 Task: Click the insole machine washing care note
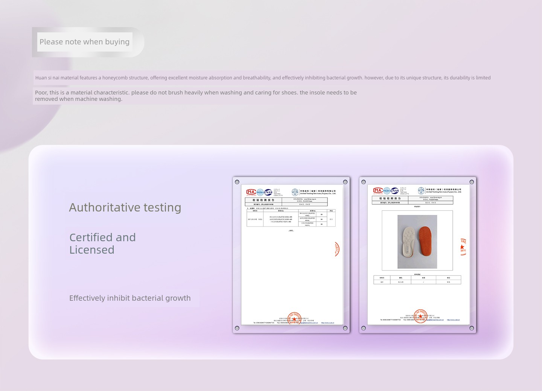[196, 96]
